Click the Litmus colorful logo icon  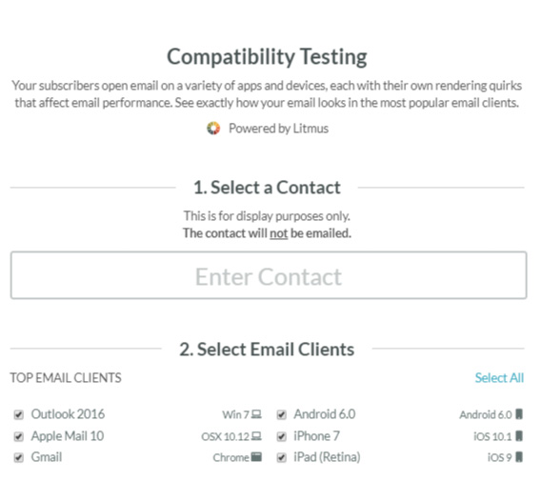[x=213, y=129]
